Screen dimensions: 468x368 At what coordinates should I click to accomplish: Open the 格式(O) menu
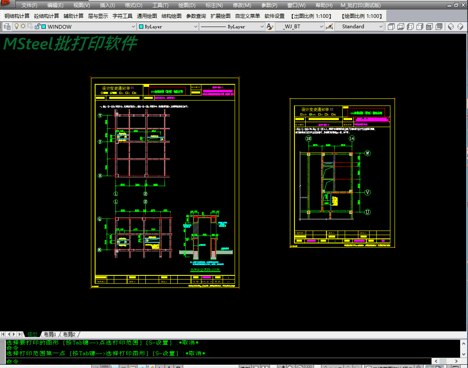133,5
